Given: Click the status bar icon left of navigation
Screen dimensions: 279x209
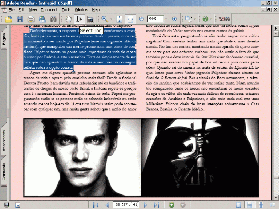Looking at the screenshot, I should [x=17, y=205].
